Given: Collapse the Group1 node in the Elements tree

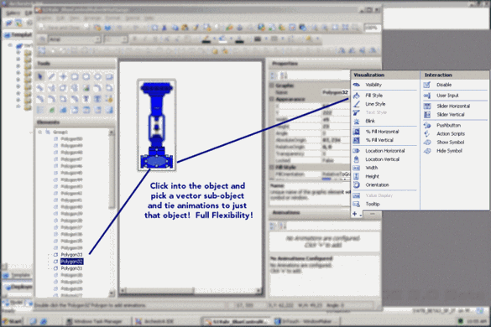Looking at the screenshot, I should (x=40, y=132).
